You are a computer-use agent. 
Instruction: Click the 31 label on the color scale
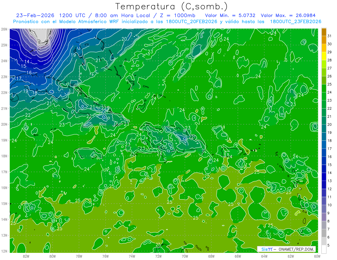(x=329, y=36)
